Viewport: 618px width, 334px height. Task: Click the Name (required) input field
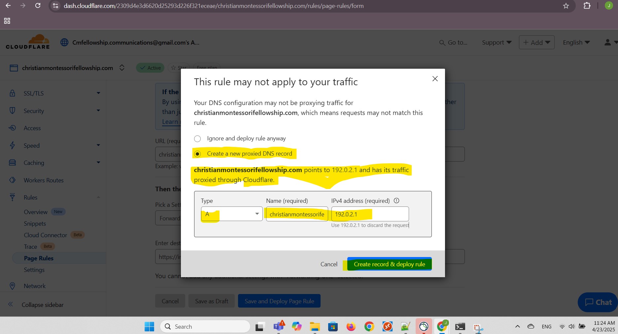point(297,214)
